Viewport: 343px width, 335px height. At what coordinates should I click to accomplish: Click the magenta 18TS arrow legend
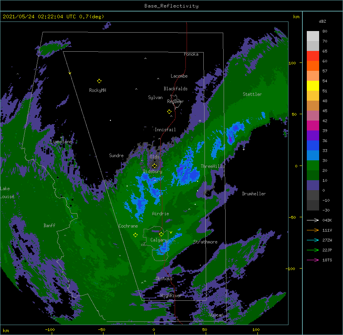pyautogui.click(x=313, y=260)
